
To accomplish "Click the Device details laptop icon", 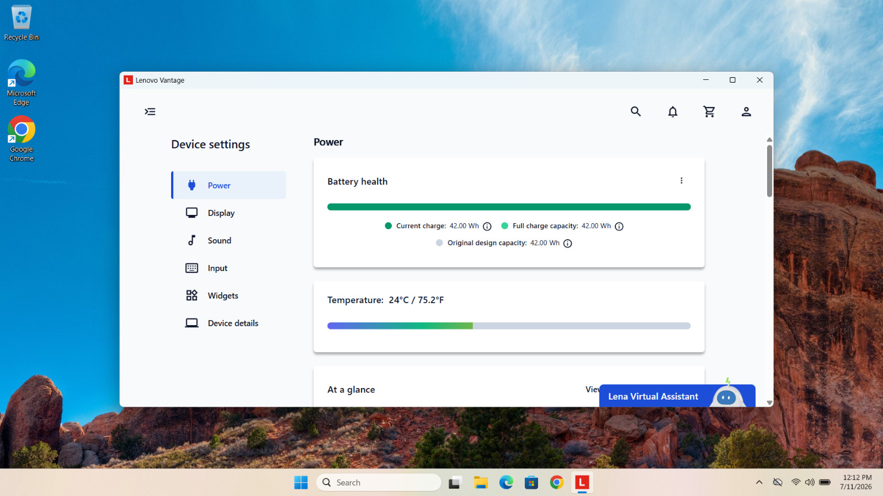I will 192,323.
